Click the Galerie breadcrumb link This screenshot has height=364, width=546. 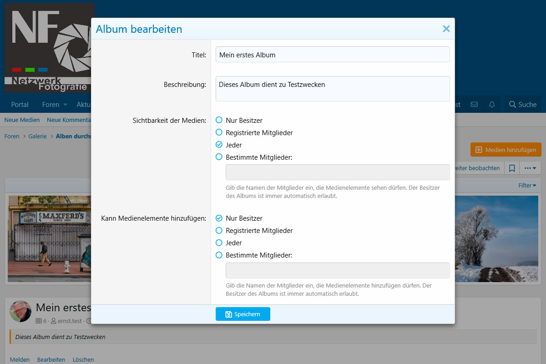(38, 136)
